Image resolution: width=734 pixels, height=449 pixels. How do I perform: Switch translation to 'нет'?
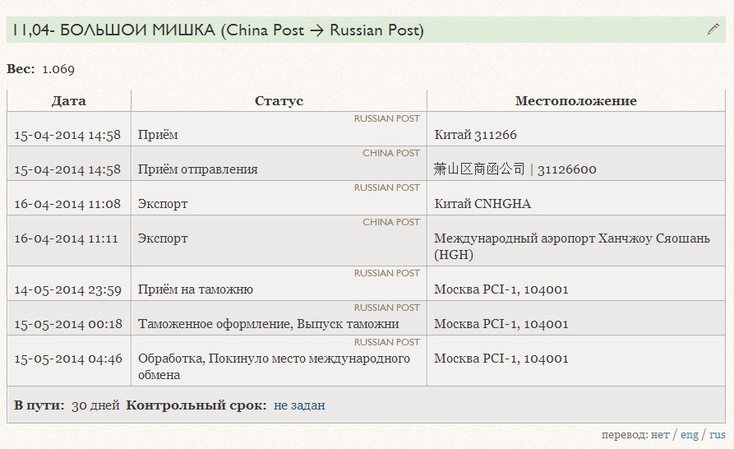coord(660,434)
